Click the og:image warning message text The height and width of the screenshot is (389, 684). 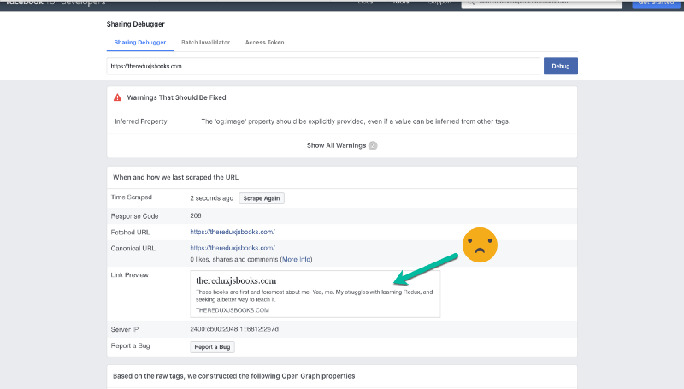pos(356,121)
